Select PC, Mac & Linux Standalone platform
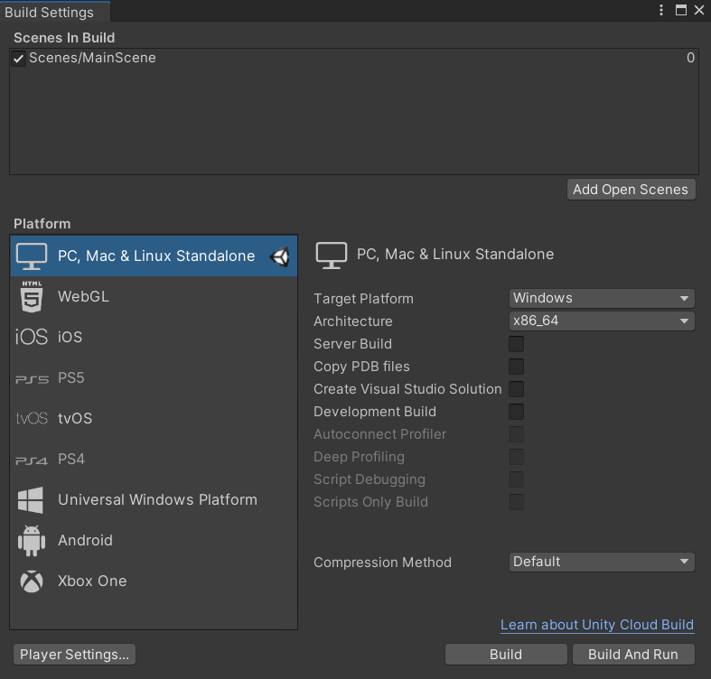Viewport: 711px width, 679px height. (154, 256)
